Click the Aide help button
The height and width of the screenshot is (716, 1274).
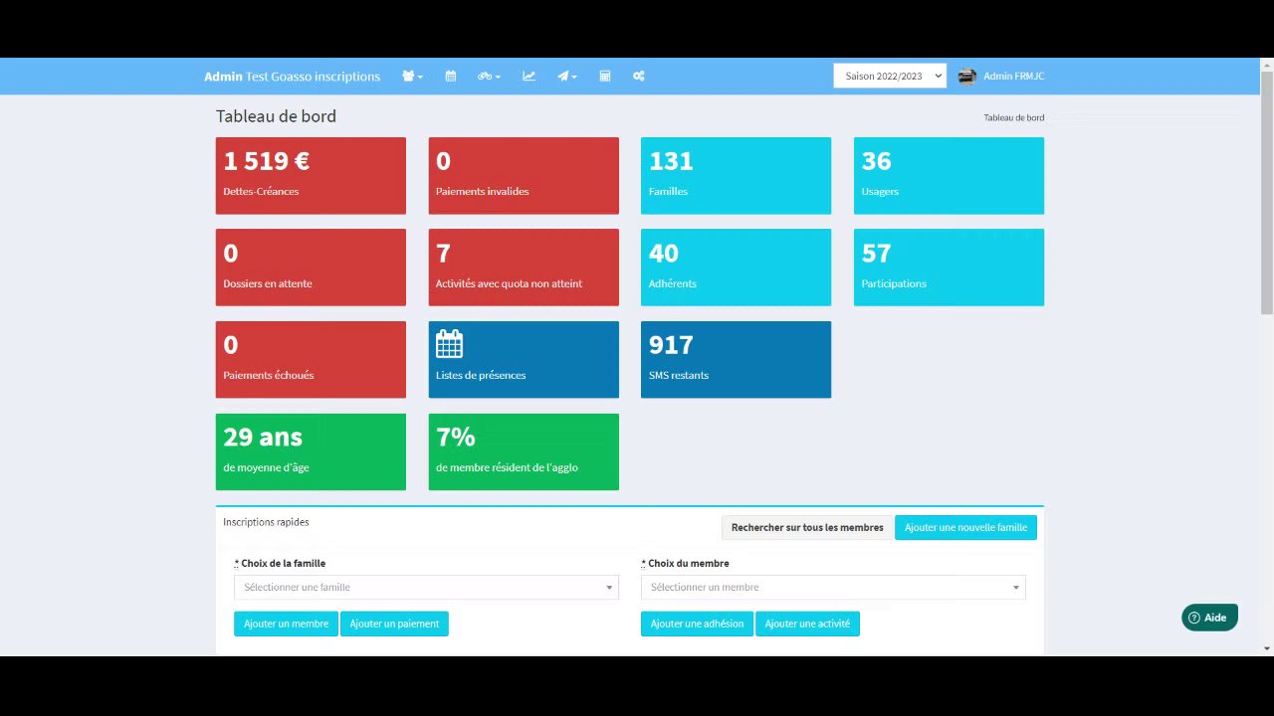point(1209,618)
